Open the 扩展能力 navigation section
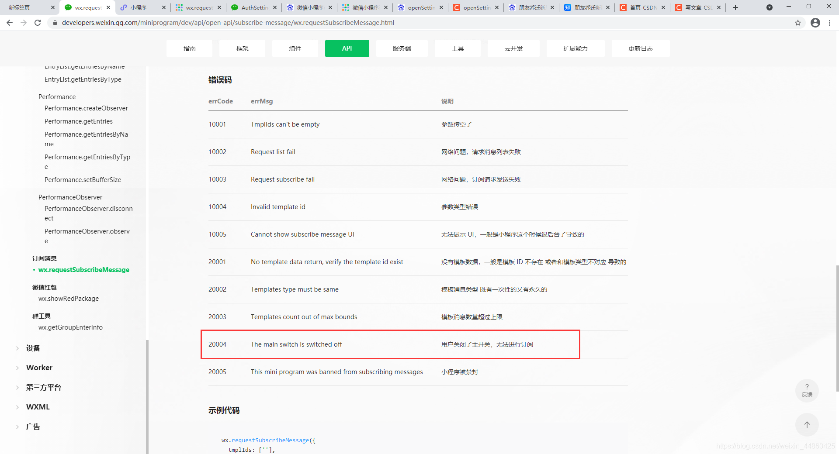The image size is (839, 454). point(575,48)
